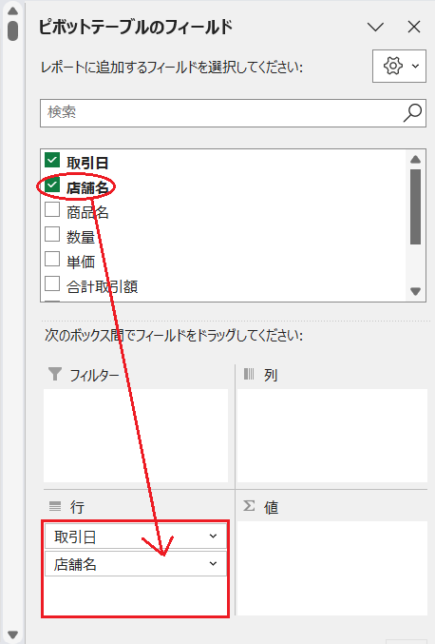Image resolution: width=435 pixels, height=644 pixels.
Task: Close the PivotTable Fields pane
Action: tap(414, 27)
